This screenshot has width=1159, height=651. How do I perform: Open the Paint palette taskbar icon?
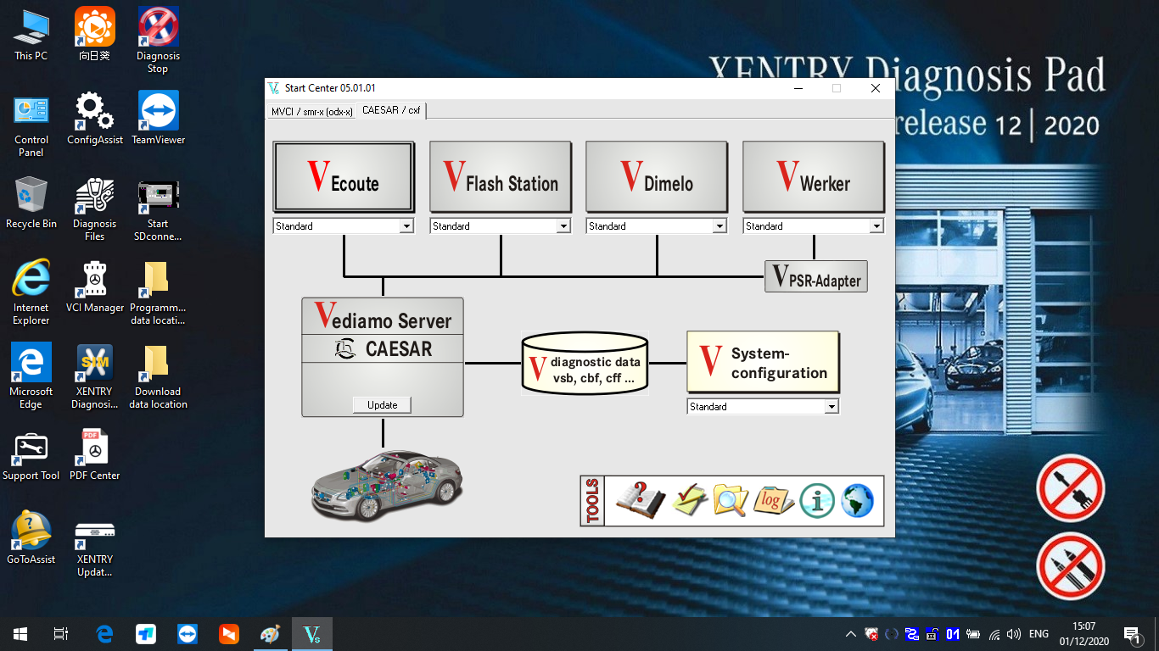point(271,634)
